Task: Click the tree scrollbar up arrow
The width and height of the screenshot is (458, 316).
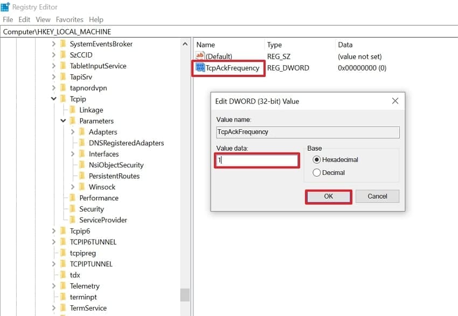Action: [x=185, y=44]
